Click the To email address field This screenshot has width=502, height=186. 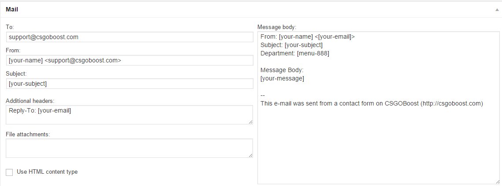click(x=129, y=37)
